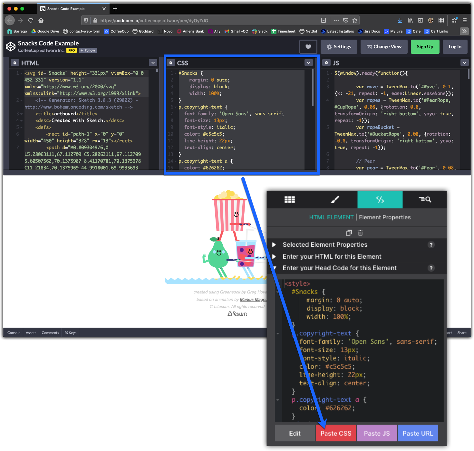474x451 pixels.
Task: Open JS editor settings gear
Action: click(326, 63)
